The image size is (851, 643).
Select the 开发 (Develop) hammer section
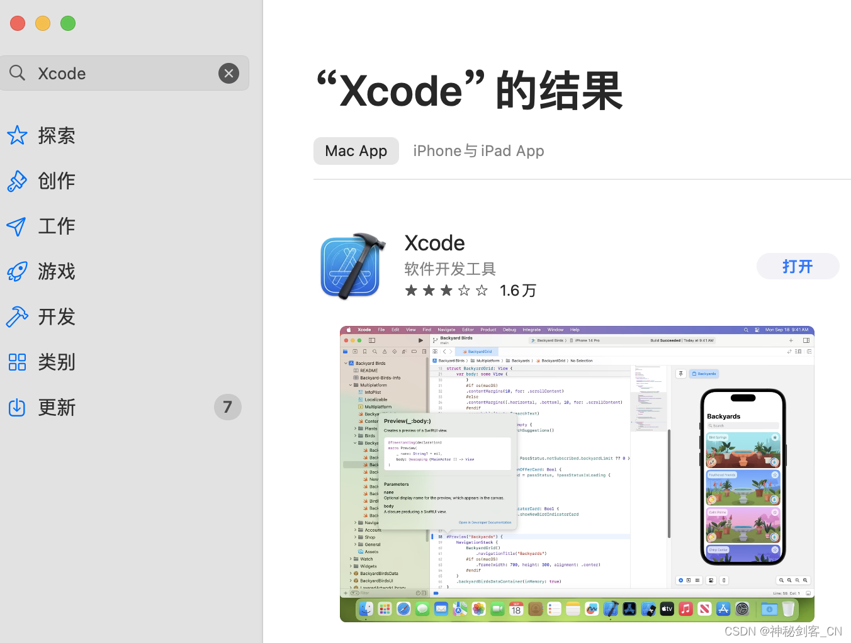[42, 316]
